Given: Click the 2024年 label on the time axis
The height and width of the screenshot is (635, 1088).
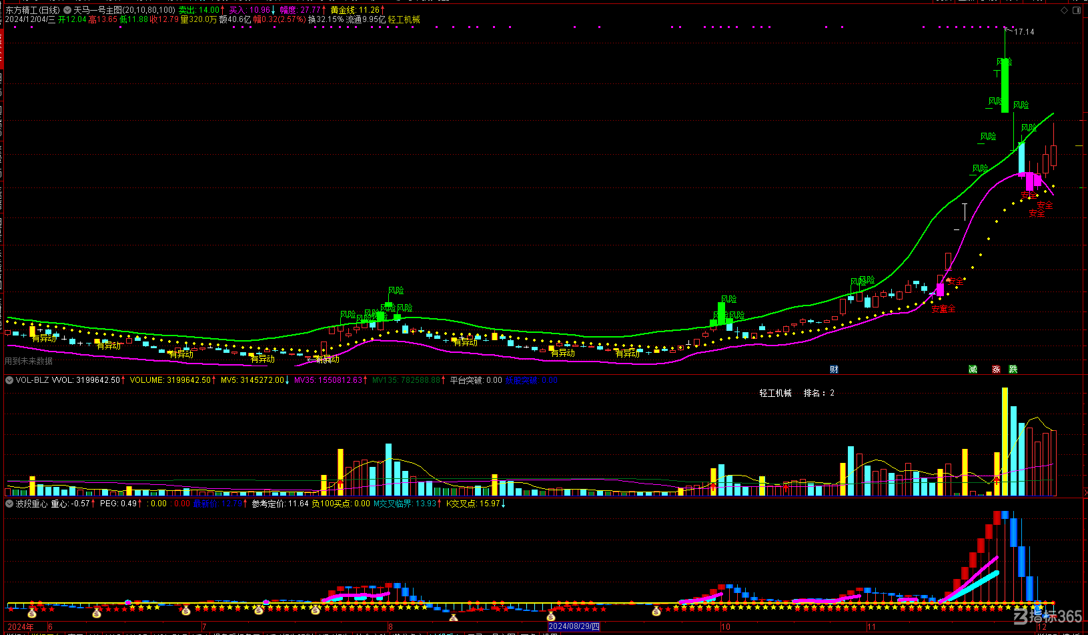Looking at the screenshot, I should 21,627.
